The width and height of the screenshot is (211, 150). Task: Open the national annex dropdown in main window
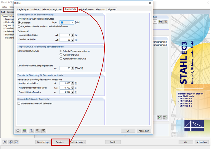[155, 22]
